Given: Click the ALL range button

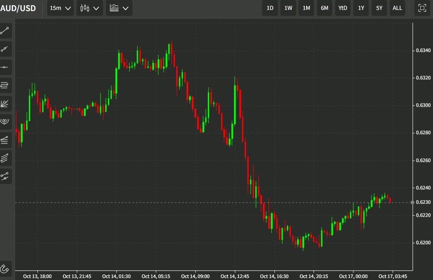Looking at the screenshot, I should 397,8.
